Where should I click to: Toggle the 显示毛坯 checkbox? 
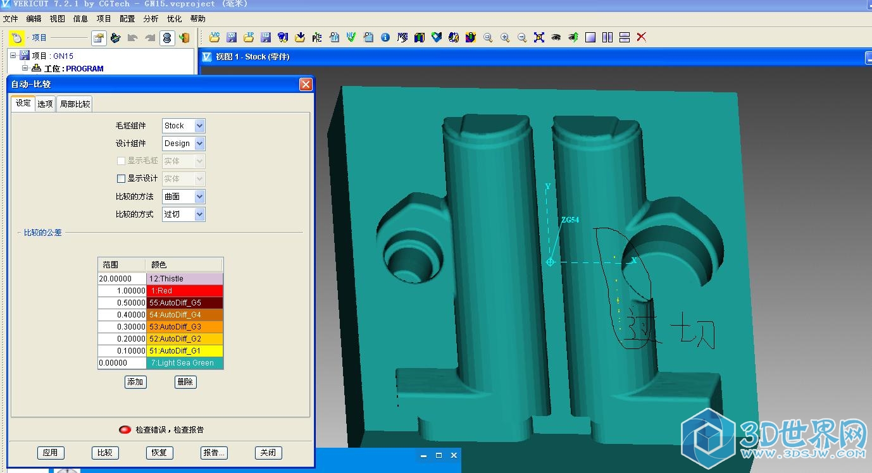[121, 161]
